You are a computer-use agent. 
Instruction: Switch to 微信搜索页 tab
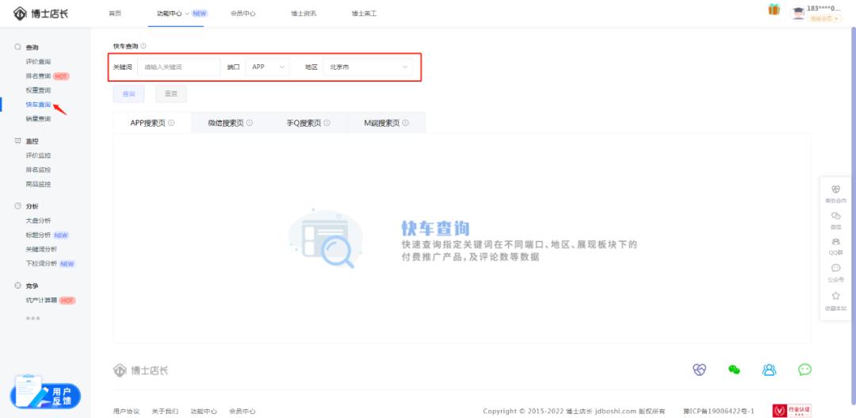[230, 123]
